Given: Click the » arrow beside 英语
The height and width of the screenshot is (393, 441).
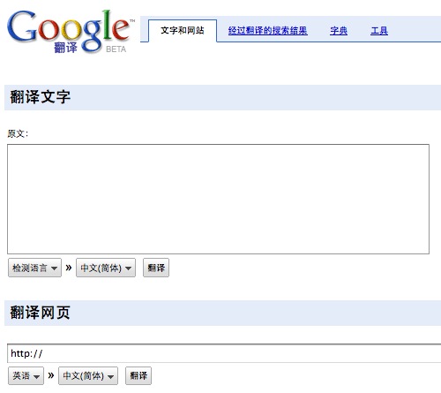Looking at the screenshot, I should pos(51,375).
